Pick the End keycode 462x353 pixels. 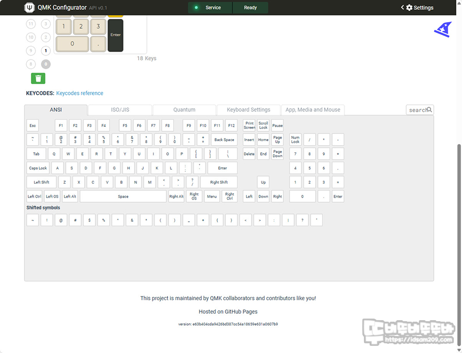click(x=263, y=154)
